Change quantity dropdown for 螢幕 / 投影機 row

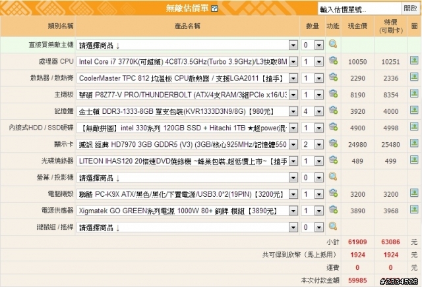[313, 178]
